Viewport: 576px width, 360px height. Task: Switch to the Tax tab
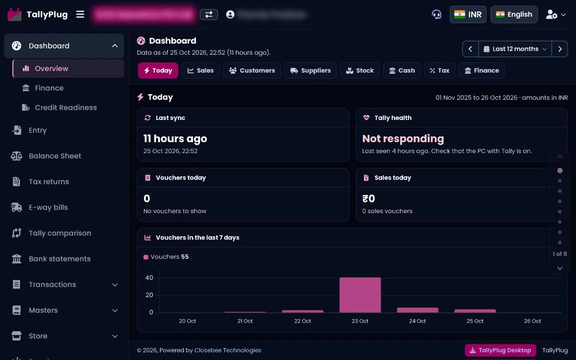point(440,71)
